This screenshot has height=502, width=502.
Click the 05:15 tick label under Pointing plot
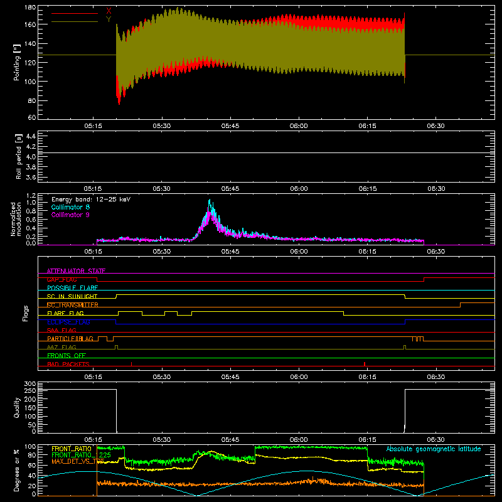pos(93,126)
